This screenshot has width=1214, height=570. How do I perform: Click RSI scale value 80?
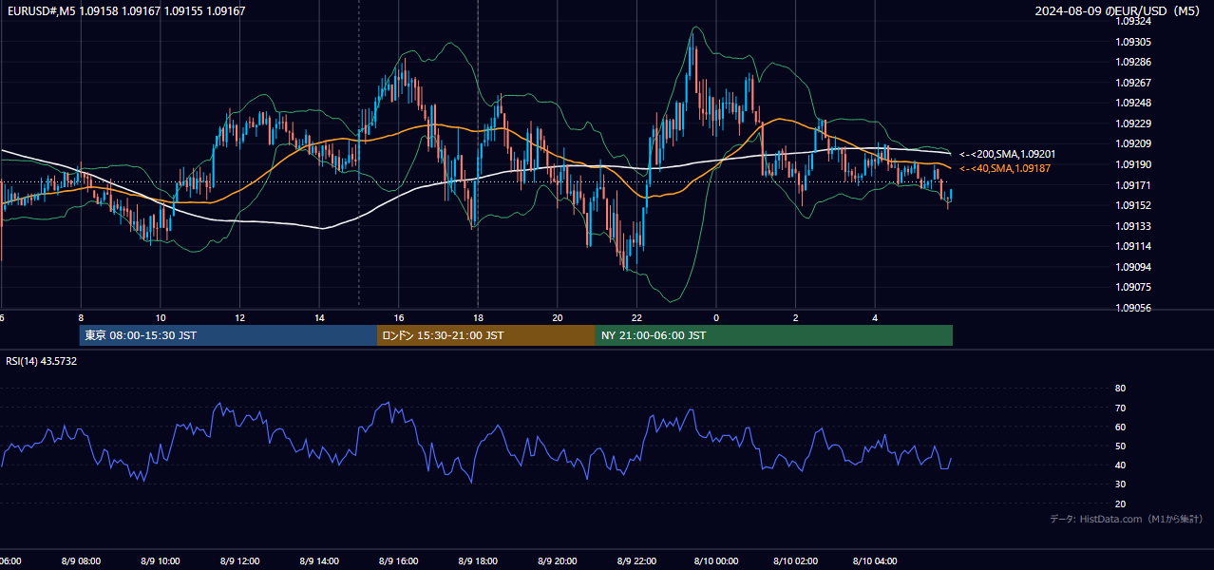click(x=1121, y=389)
